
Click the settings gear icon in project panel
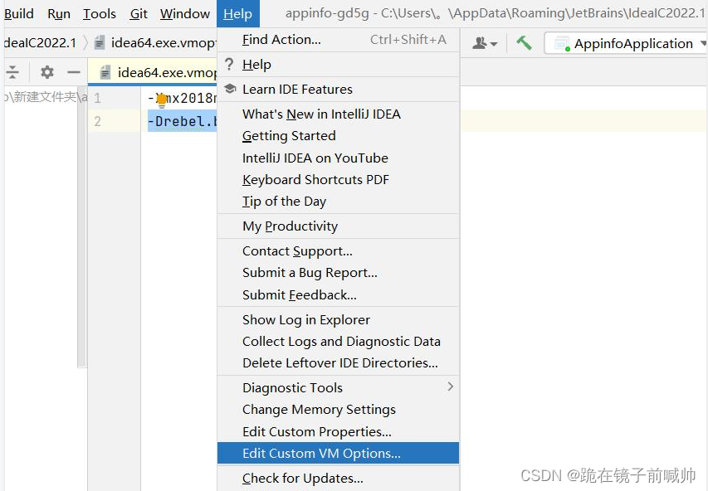coord(47,72)
